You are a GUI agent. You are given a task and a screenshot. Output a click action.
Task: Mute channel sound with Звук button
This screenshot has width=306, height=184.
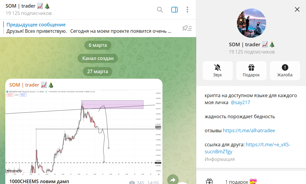coord(218,70)
